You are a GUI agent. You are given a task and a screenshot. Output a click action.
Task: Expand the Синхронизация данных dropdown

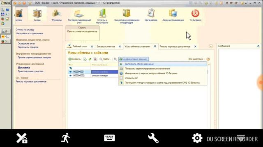pos(134,59)
